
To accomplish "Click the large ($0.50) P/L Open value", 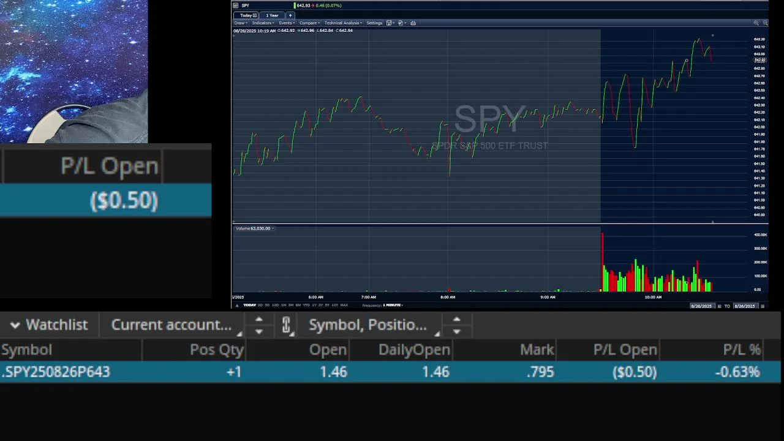I will [124, 201].
